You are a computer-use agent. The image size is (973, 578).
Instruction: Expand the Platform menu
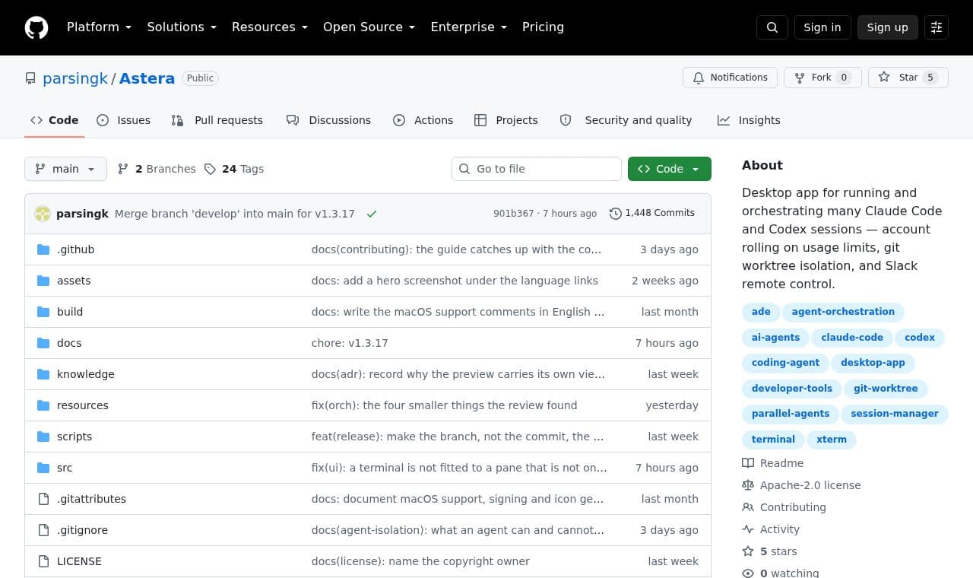tap(99, 27)
